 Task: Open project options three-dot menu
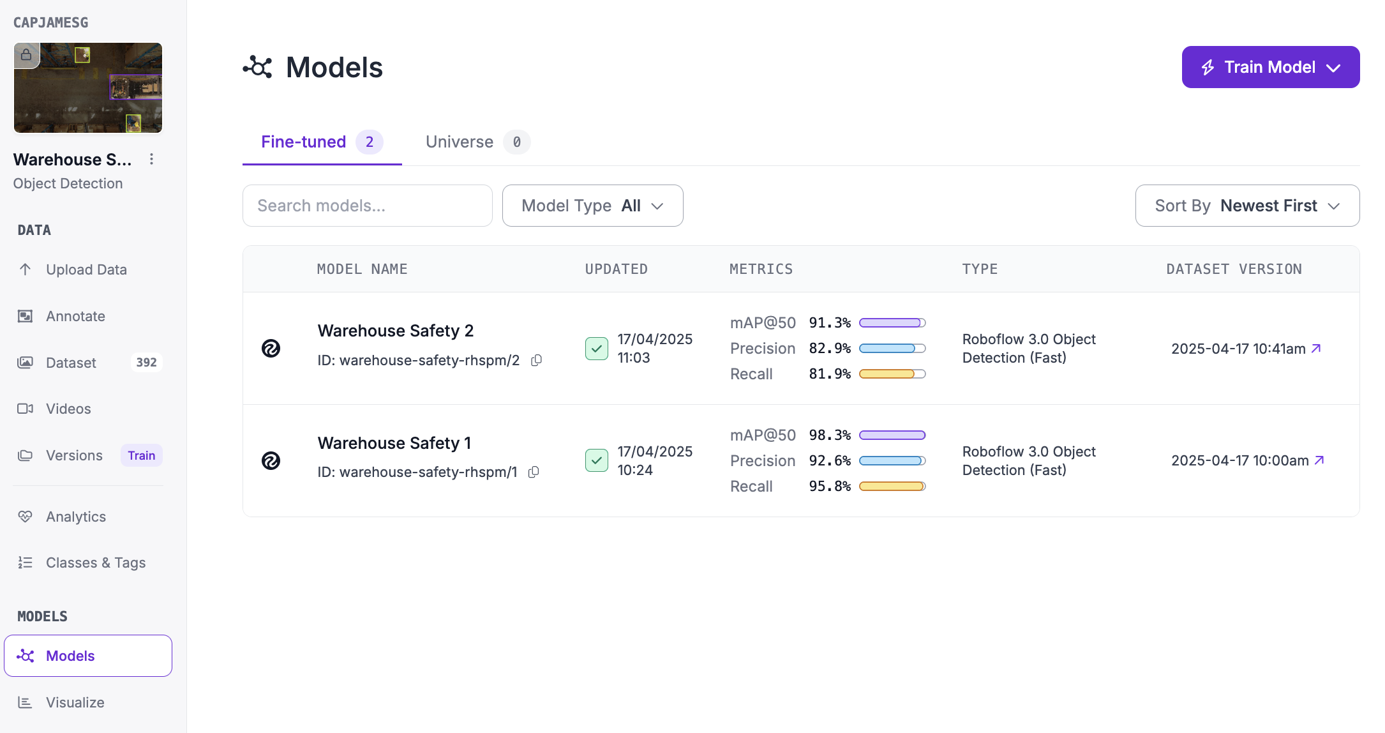click(151, 159)
